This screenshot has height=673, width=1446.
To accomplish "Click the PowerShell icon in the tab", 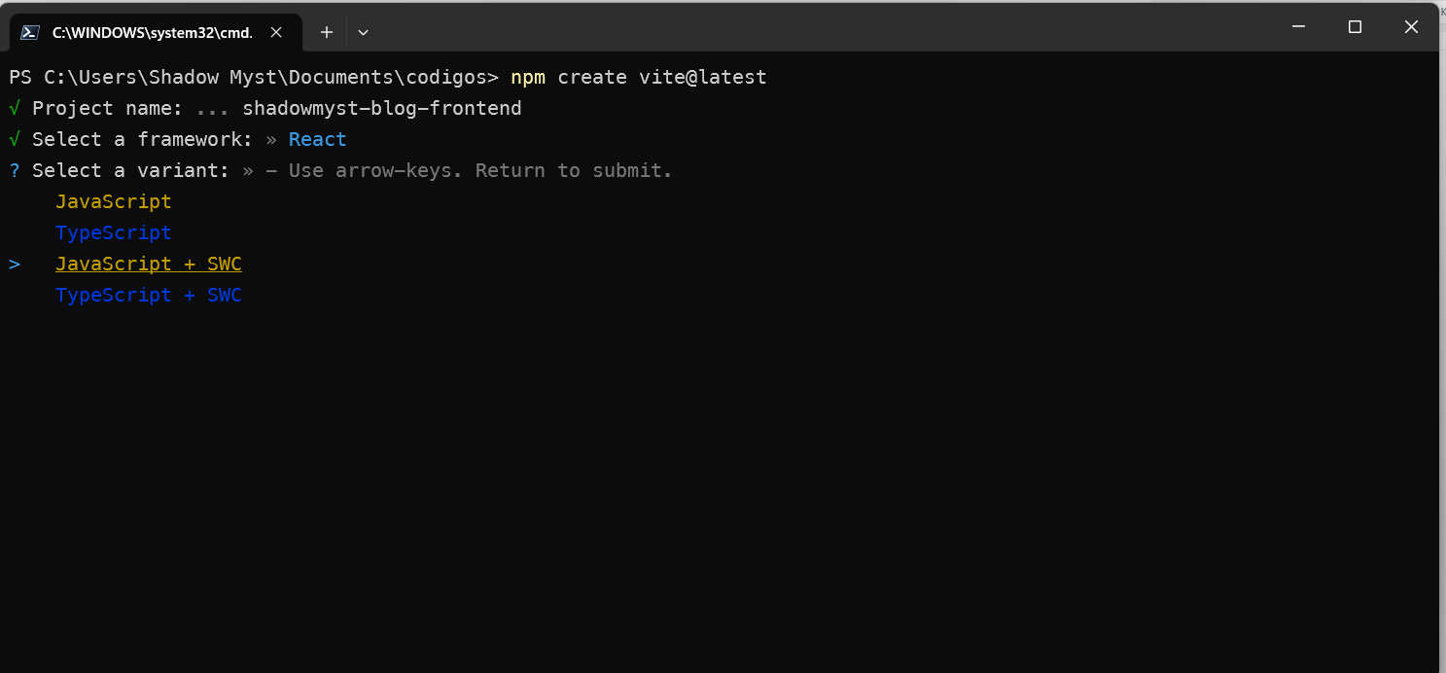I will tap(30, 32).
